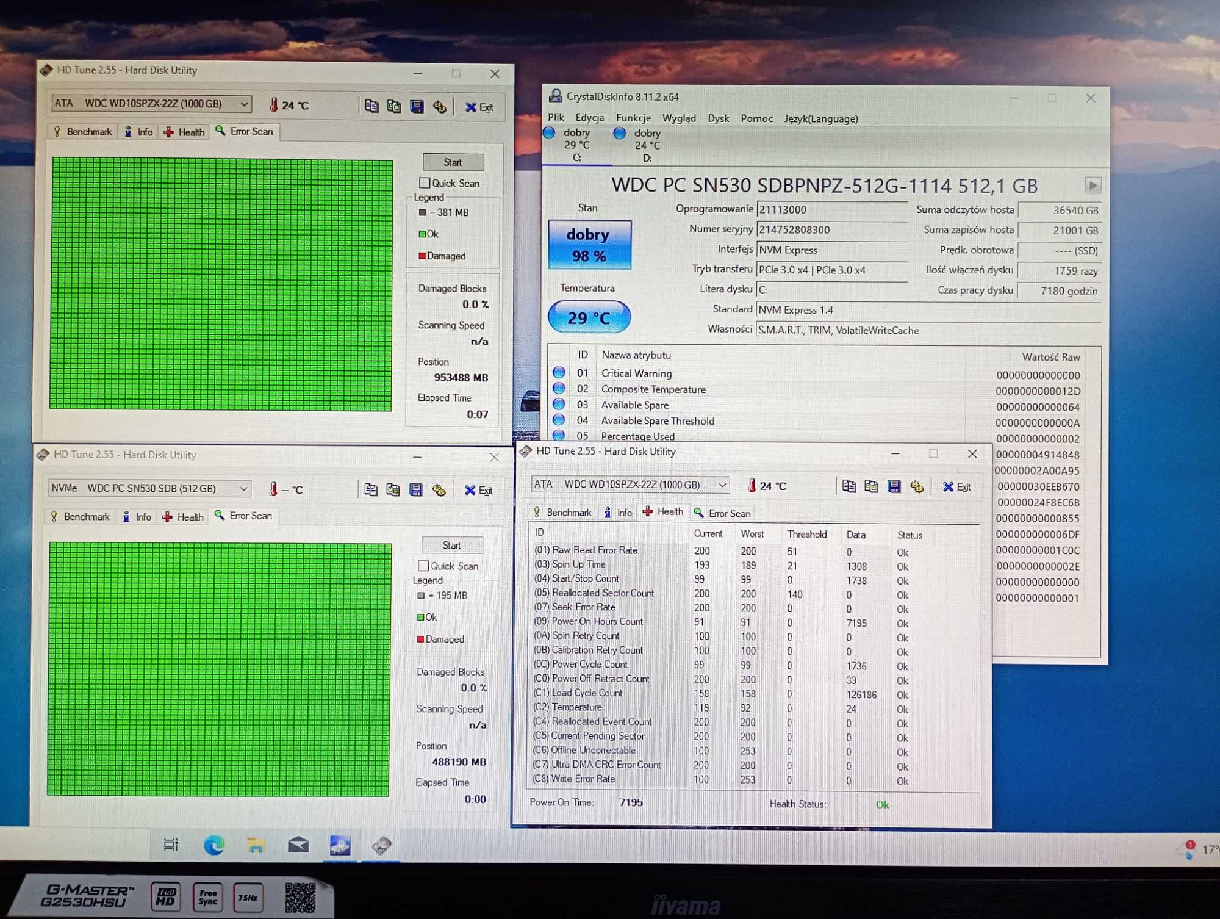Screen dimensions: 1220x919
Task: Click Available Spare attribute row
Action: (x=817, y=405)
